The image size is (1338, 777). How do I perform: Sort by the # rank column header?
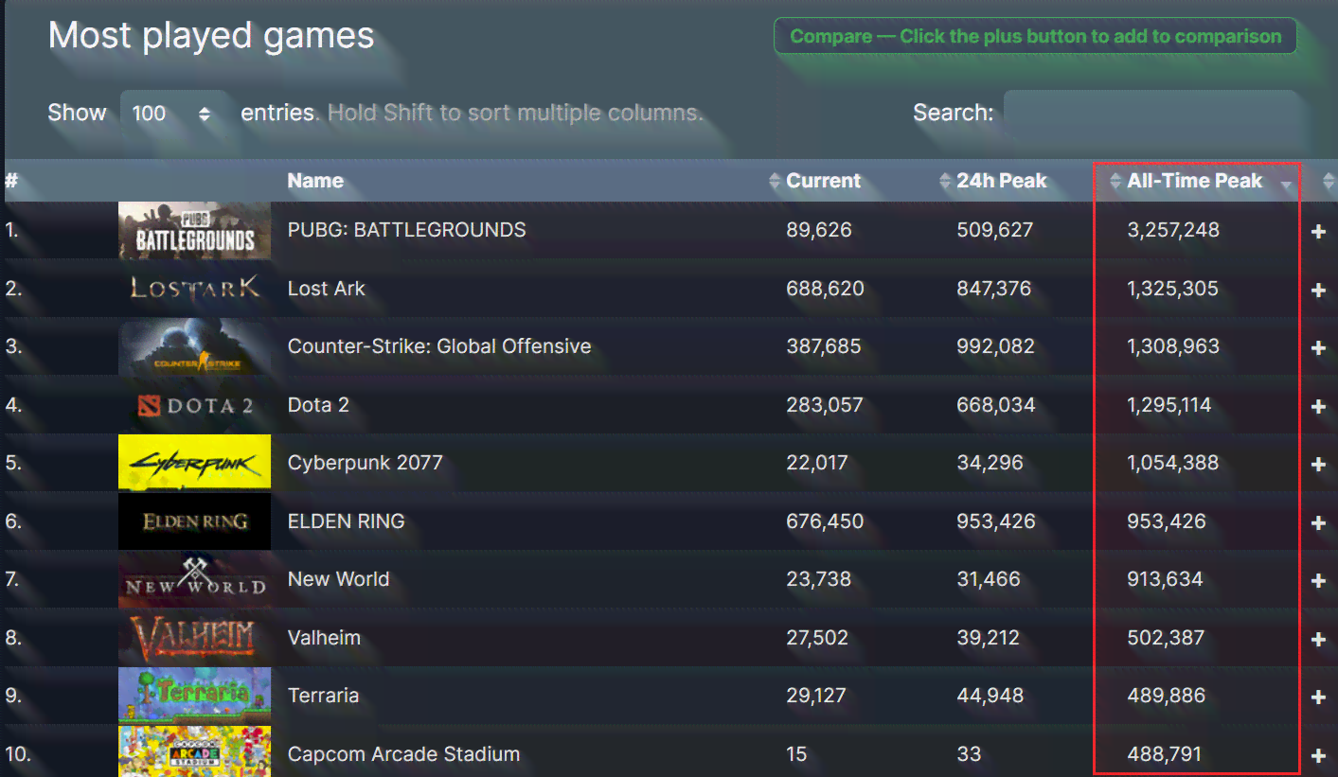point(11,181)
